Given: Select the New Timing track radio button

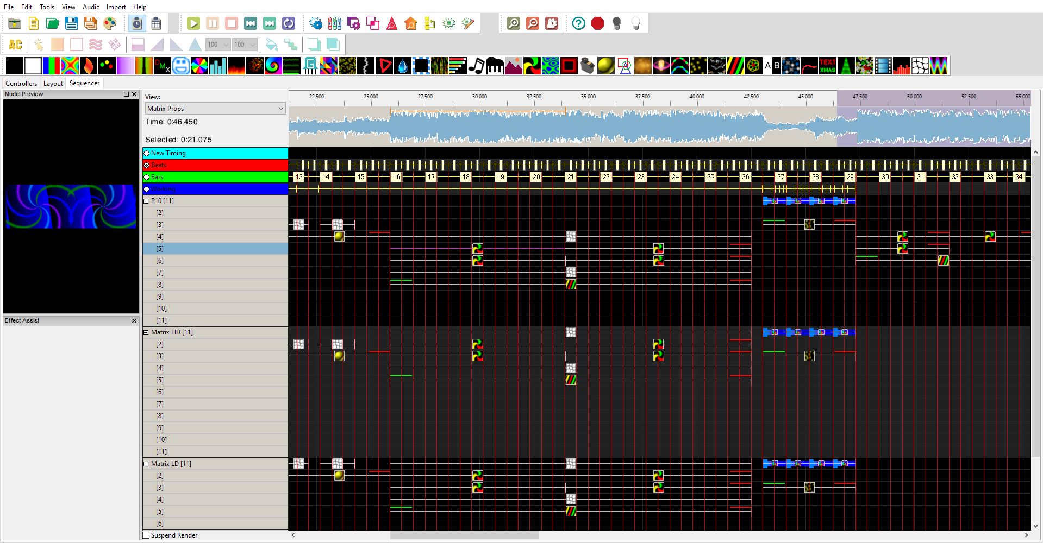Looking at the screenshot, I should 146,153.
